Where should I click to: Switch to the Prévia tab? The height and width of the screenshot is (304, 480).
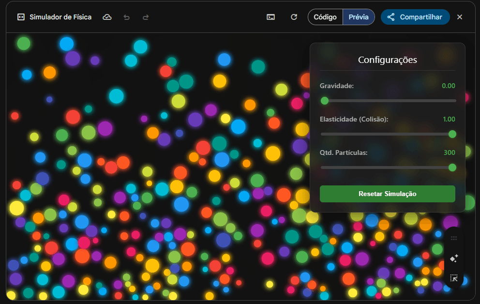[359, 17]
